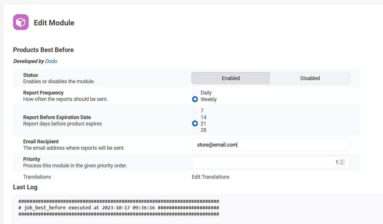Screen dimensions: 383x224
Task: Click the Last Log section heading
Action: tap(25, 187)
